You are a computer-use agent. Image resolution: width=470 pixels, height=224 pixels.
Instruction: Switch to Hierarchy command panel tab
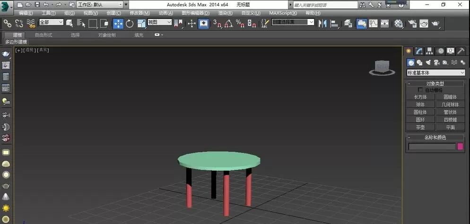coord(429,51)
